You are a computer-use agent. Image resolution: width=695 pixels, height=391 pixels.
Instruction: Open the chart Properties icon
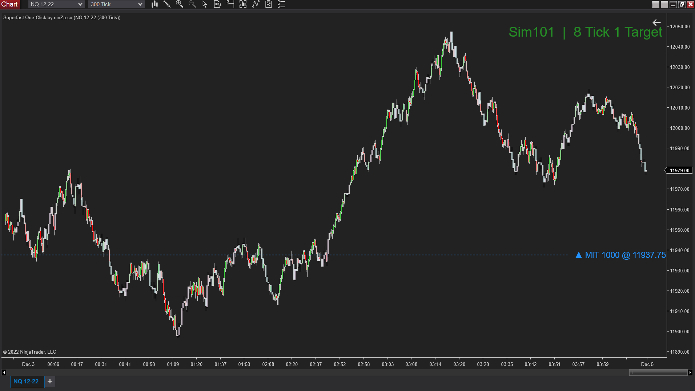click(x=268, y=4)
